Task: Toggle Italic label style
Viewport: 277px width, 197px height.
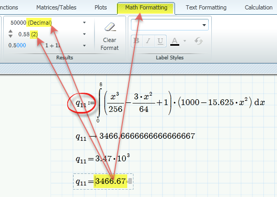Action: point(149,41)
